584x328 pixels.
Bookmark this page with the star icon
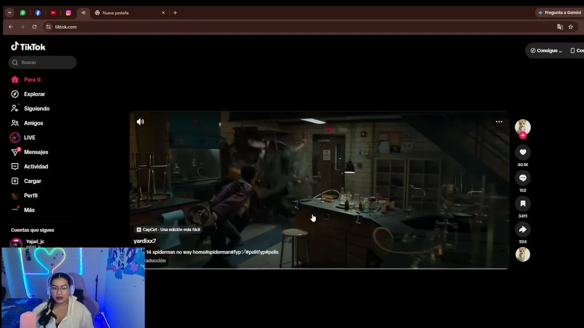point(571,27)
